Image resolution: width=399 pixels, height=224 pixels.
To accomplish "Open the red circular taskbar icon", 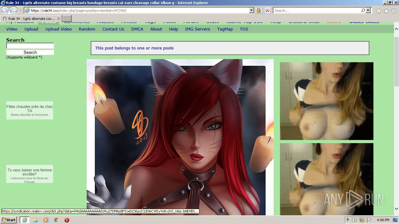I will 67,220.
